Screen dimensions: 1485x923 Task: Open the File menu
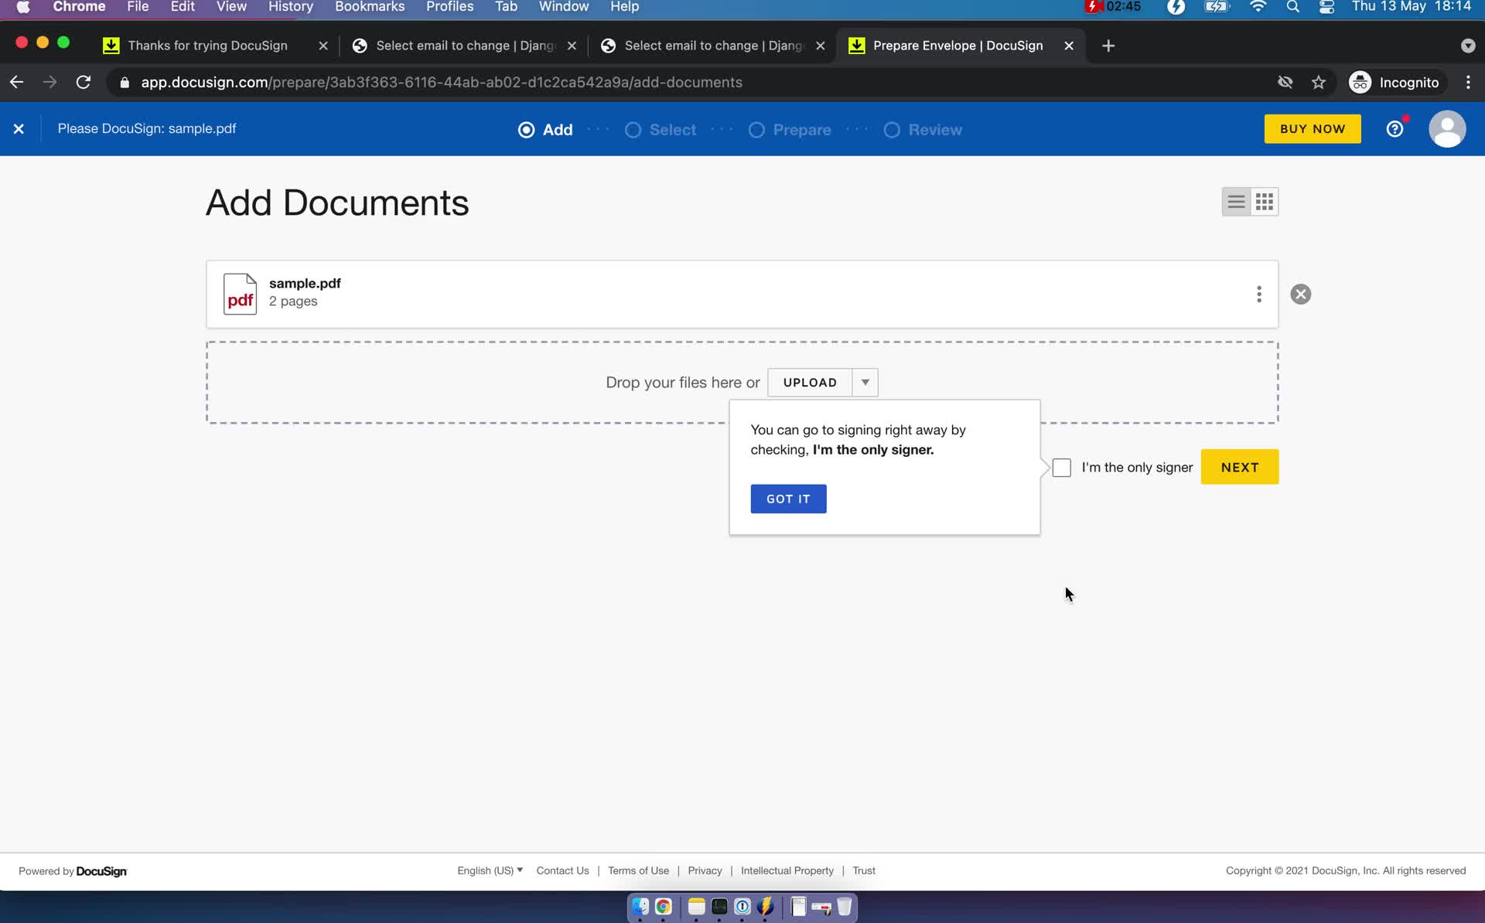[138, 7]
